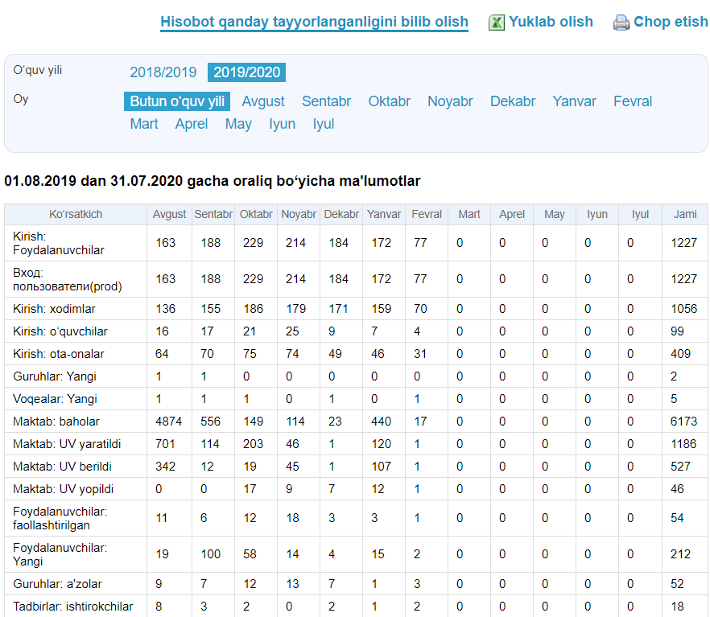This screenshot has height=617, width=710.
Task: Filter the report by Avgust
Action: pos(263,101)
